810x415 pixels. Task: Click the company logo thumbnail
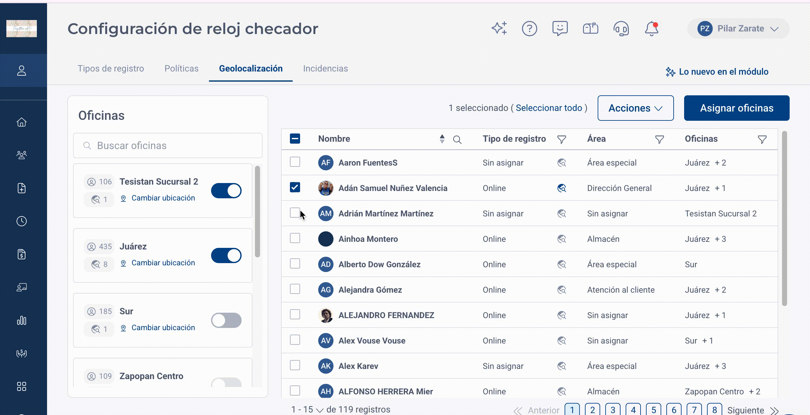(x=22, y=29)
